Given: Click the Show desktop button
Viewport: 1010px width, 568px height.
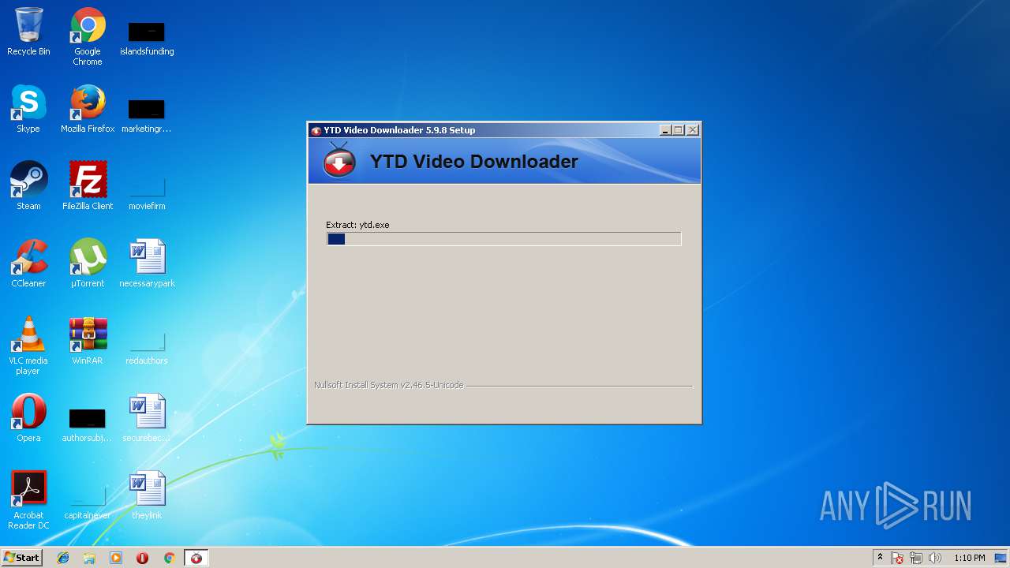Looking at the screenshot, I should coord(1001,558).
